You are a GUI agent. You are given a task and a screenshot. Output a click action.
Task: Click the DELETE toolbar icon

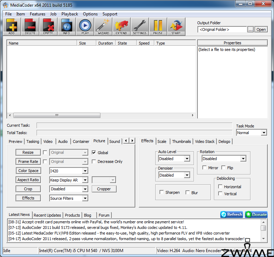tap(30, 27)
